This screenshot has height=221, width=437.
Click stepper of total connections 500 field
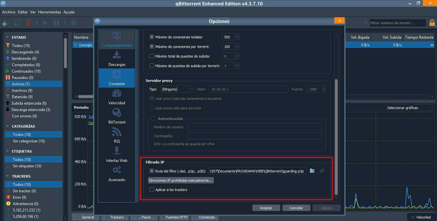tap(237, 37)
